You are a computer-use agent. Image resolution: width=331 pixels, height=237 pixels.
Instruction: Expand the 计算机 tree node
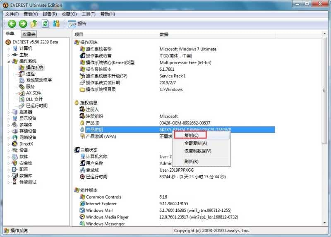[x=8, y=48]
